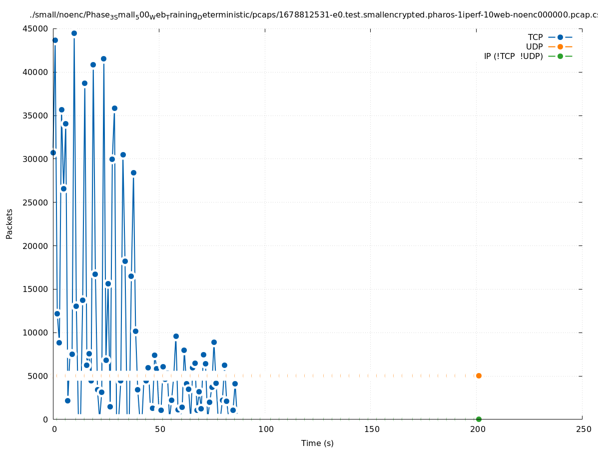Click the Packets y-axis label
Image resolution: width=598 pixels, height=450 pixels.
[9, 223]
